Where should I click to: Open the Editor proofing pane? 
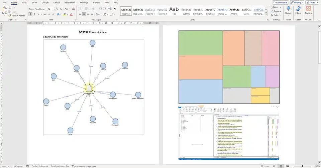coord(298,10)
